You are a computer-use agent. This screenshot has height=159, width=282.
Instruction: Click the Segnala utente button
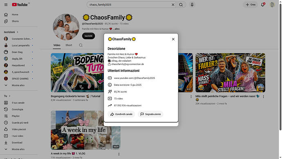click(150, 114)
